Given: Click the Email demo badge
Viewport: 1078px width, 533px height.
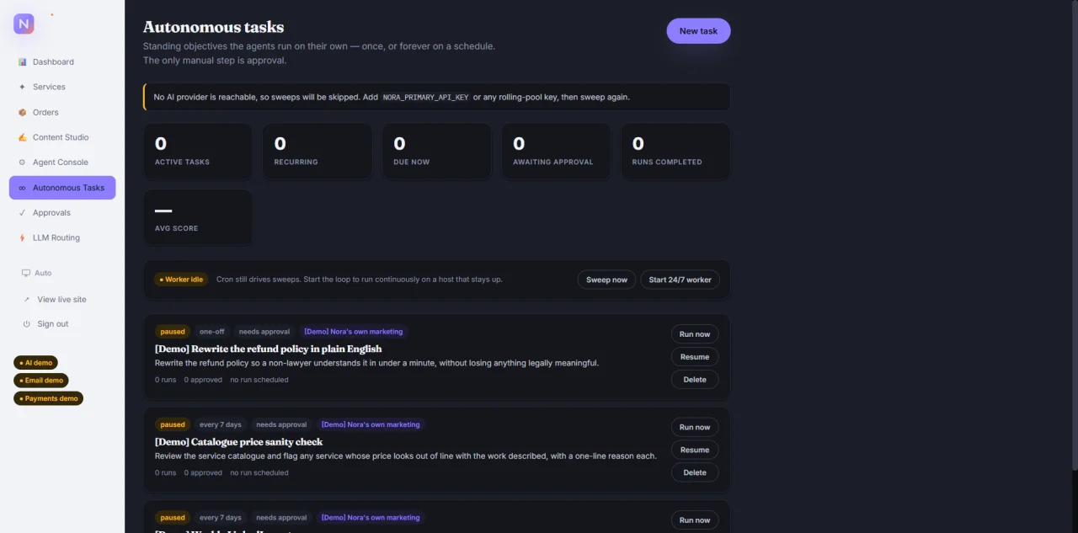Looking at the screenshot, I should coord(41,381).
